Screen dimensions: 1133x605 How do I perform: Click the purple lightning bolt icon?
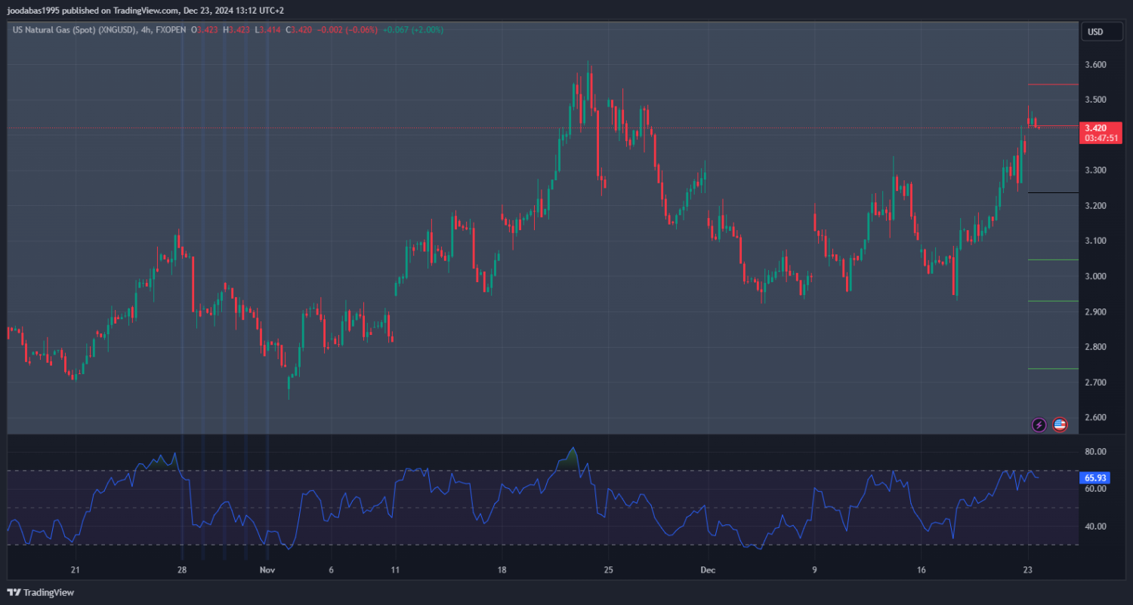[1039, 425]
